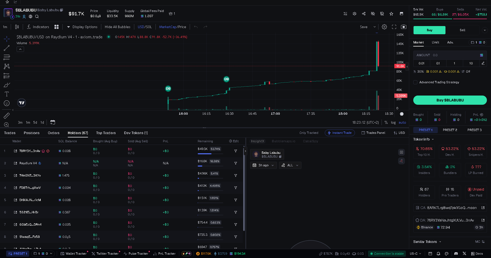This screenshot has width=491, height=258.
Task: Switch chart currency to SOL
Action: click(149, 27)
